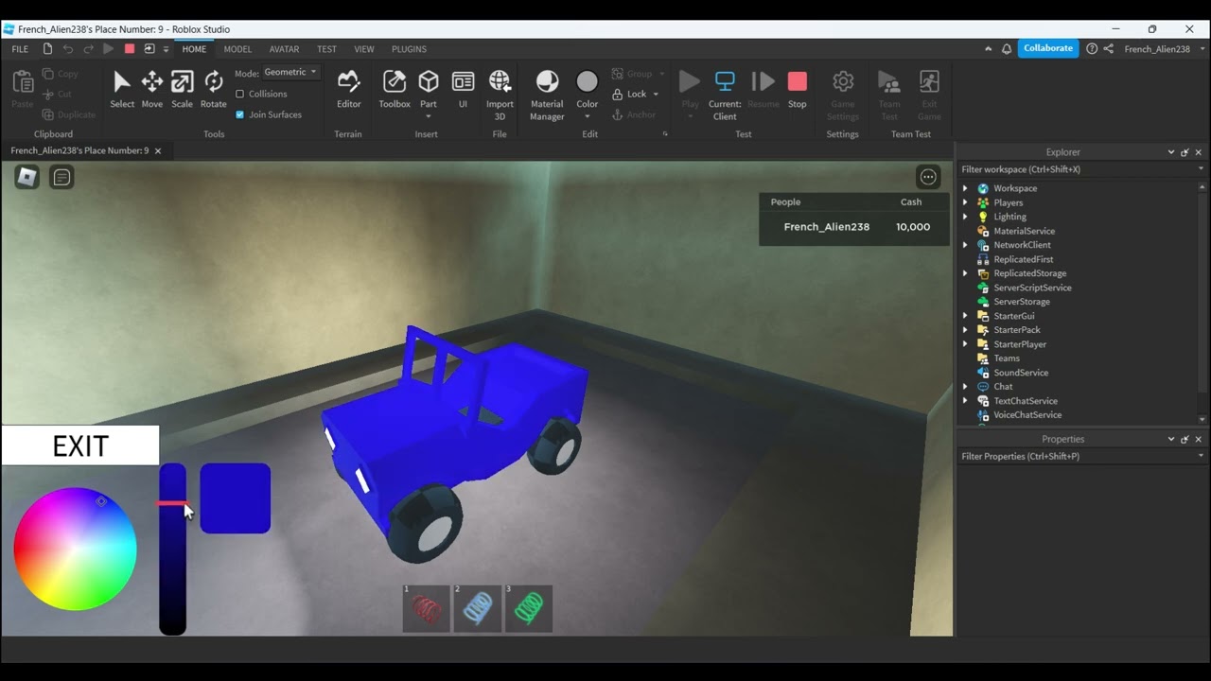Switch to the VIEW ribbon tab
1211x681 pixels.
tap(364, 49)
